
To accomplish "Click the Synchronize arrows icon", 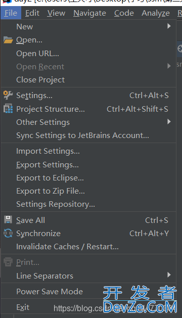I will (x=8, y=233).
